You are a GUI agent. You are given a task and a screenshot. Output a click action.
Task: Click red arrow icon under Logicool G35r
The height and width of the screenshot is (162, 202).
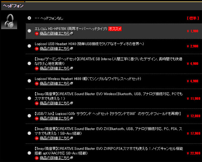pos(37,118)
